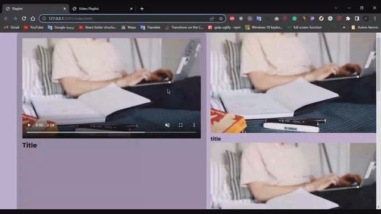Click the large "Title" heading
Image resolution: width=381 pixels, height=214 pixels.
pos(30,145)
